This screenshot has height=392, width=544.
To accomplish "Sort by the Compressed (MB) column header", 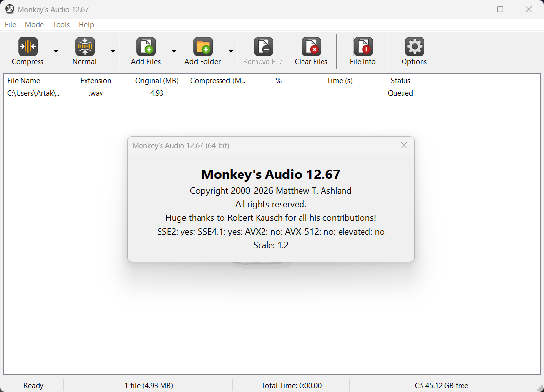I will 218,81.
